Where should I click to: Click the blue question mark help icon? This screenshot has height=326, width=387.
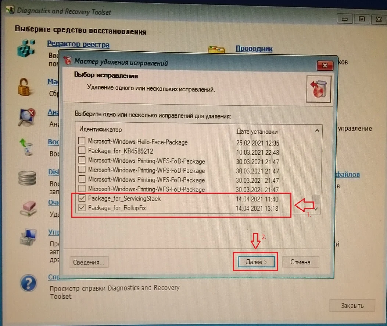pos(28,283)
